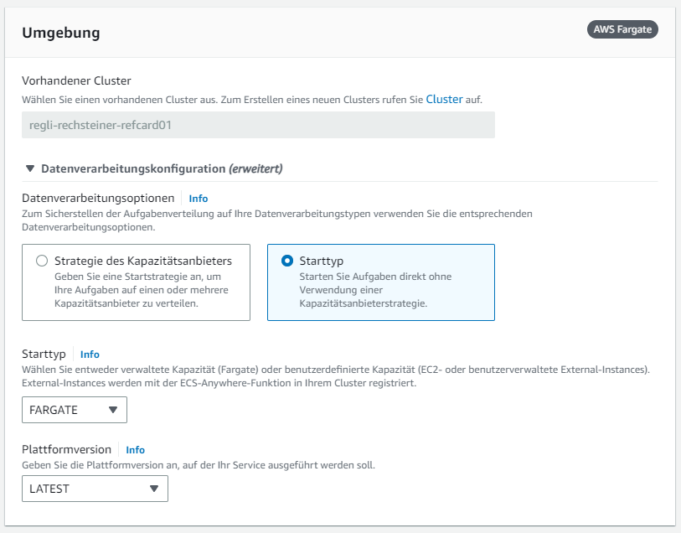681x533 pixels.
Task: Click the regli-rechsteiner-refcard01 cluster field
Action: tap(258, 125)
